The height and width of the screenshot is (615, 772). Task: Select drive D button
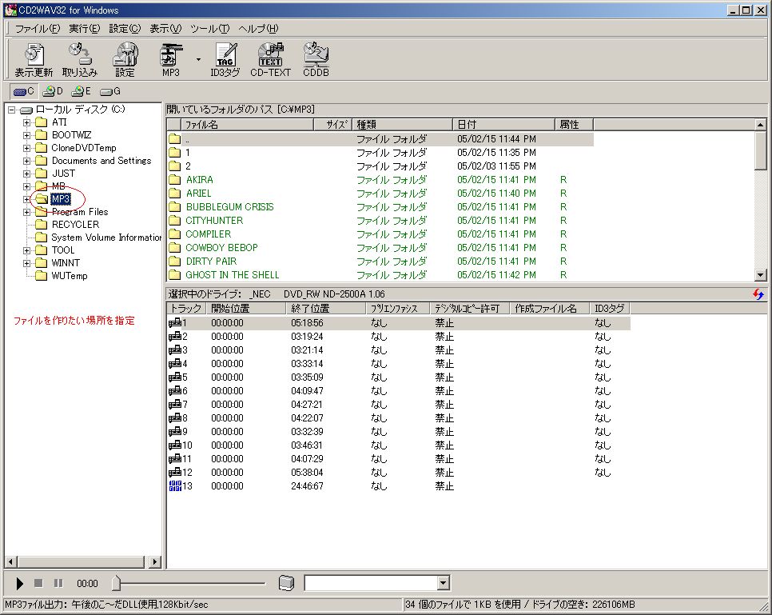(x=54, y=91)
